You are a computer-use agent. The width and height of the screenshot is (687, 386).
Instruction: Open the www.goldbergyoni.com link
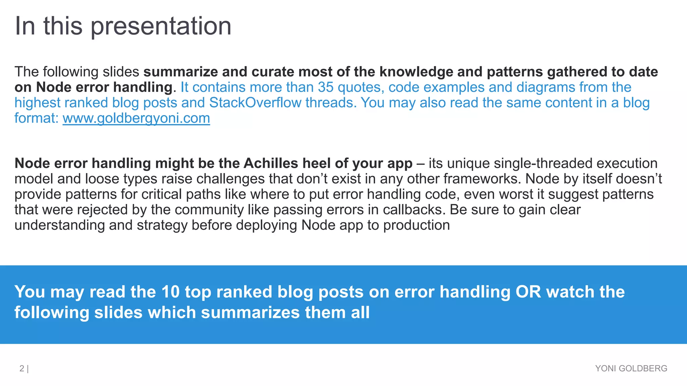click(x=136, y=118)
